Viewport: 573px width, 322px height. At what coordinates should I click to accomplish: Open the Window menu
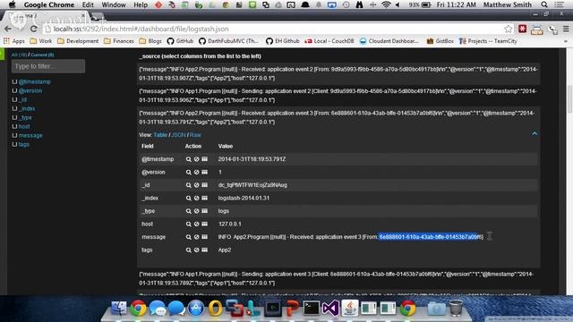(x=114, y=4)
